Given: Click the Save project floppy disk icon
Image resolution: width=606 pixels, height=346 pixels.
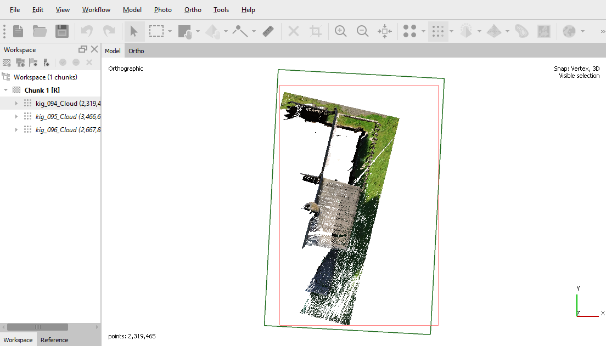Looking at the screenshot, I should 61,31.
